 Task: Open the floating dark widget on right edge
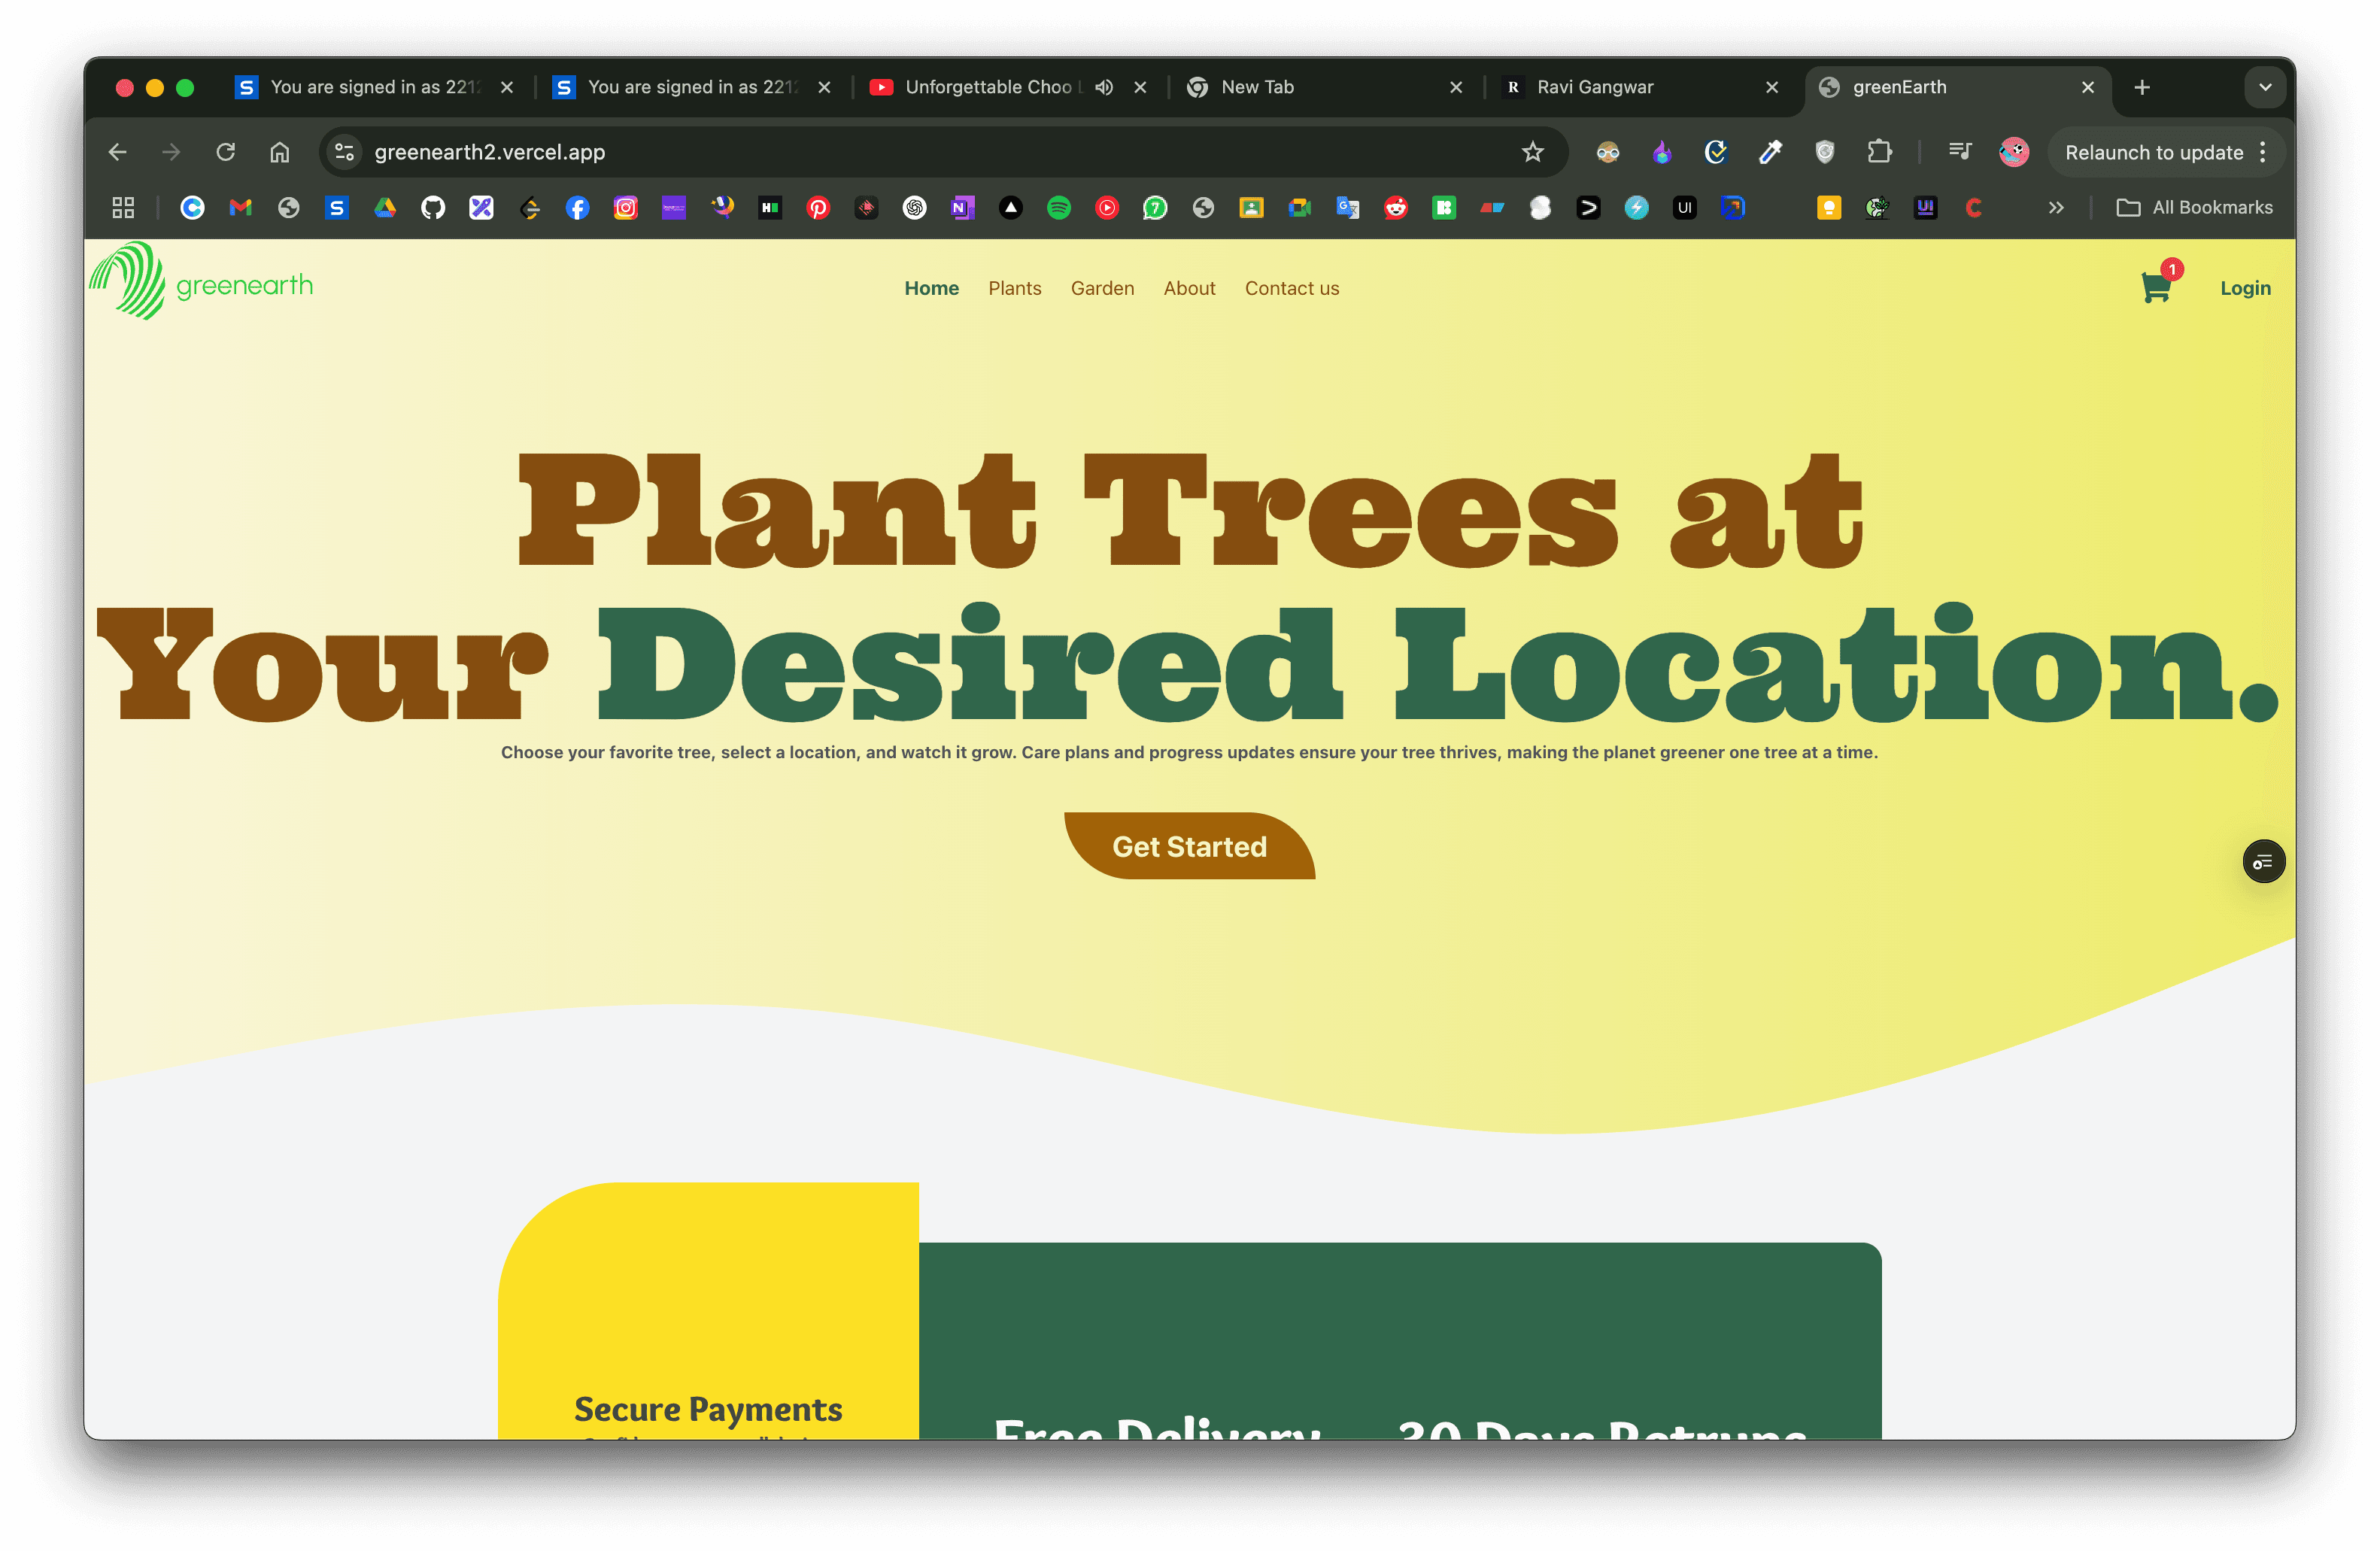[2263, 861]
